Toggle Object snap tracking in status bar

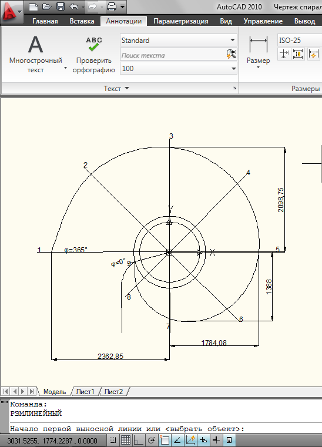pos(177,441)
